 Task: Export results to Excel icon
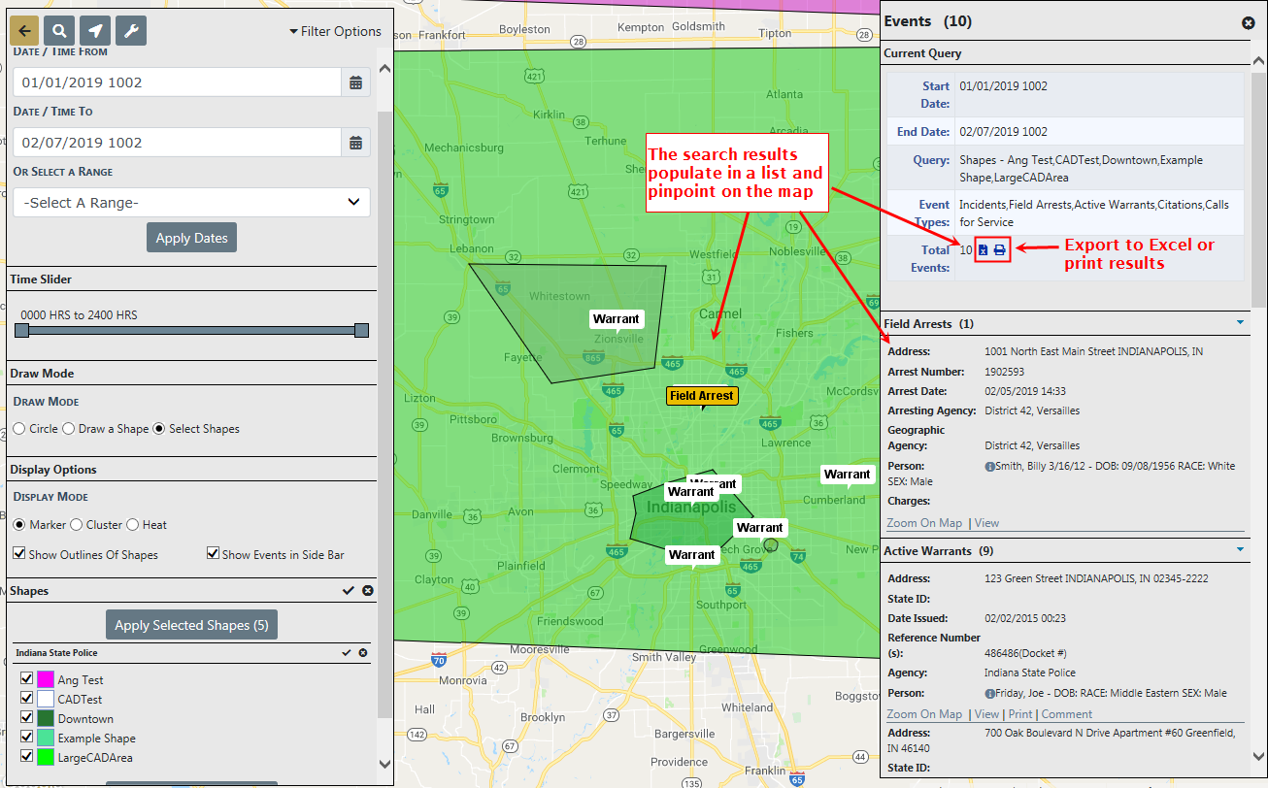click(x=984, y=250)
